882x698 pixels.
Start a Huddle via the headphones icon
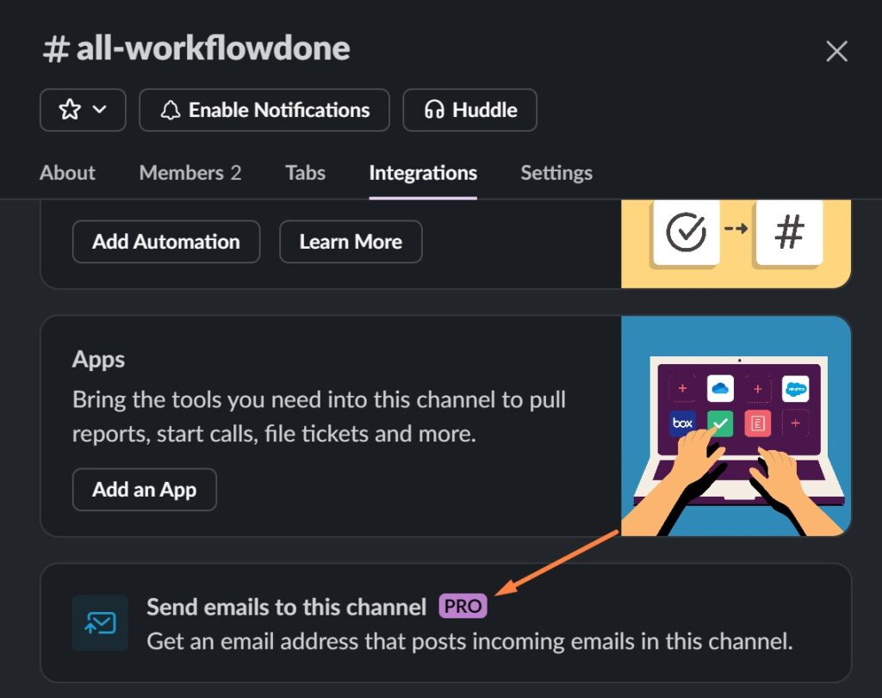coord(435,110)
